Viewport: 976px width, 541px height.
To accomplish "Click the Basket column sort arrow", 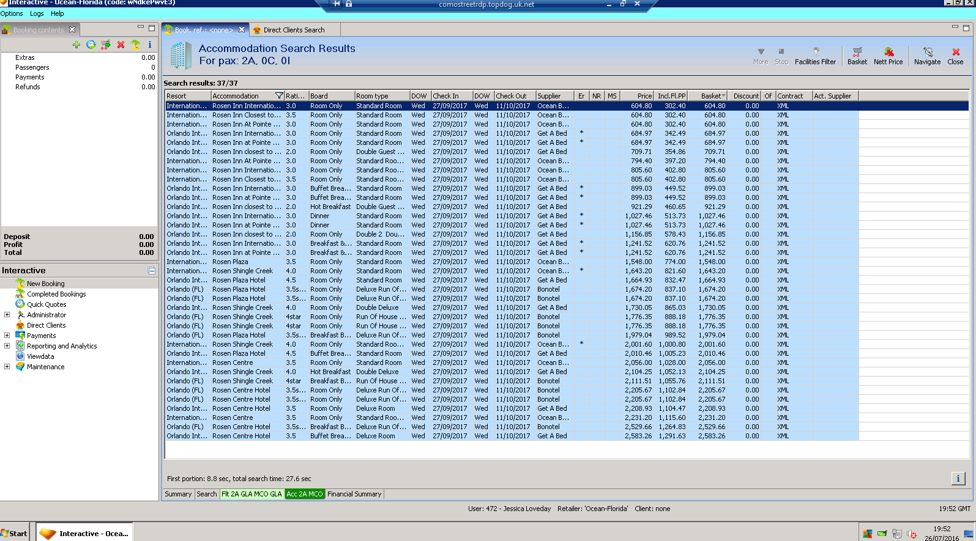I will [724, 96].
